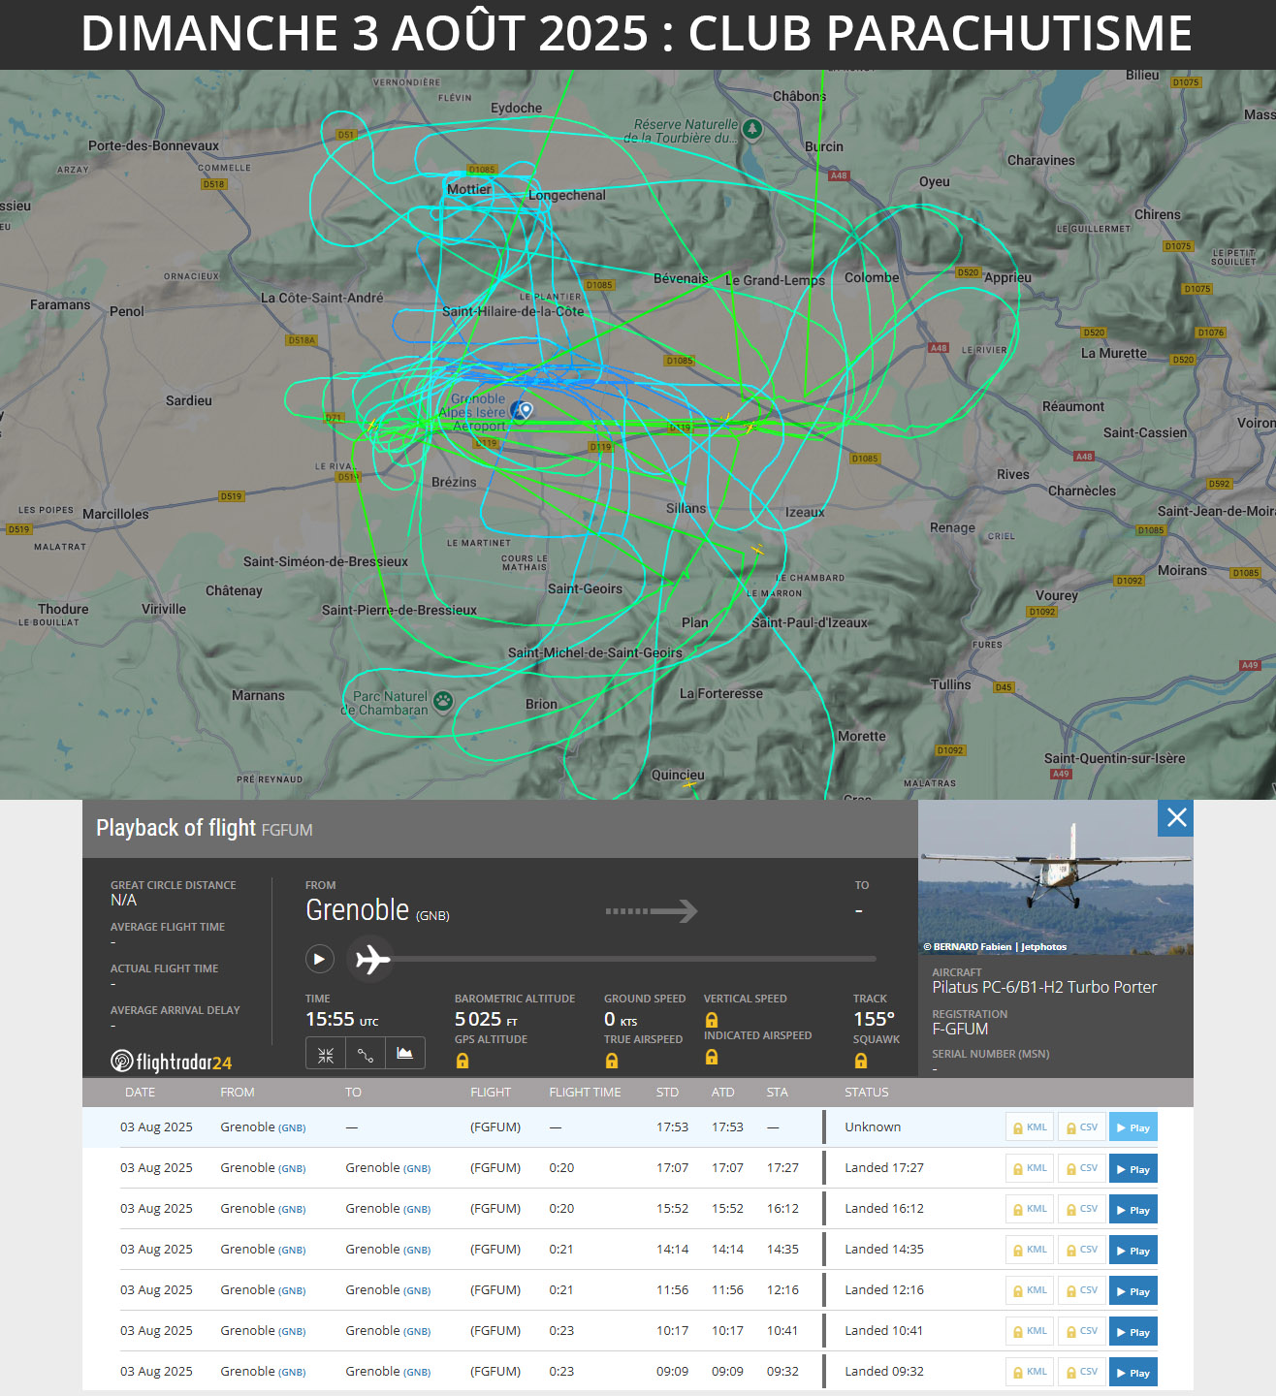Play the flight that landed 09:32
Screen dimensions: 1276x1396
[1132, 1373]
